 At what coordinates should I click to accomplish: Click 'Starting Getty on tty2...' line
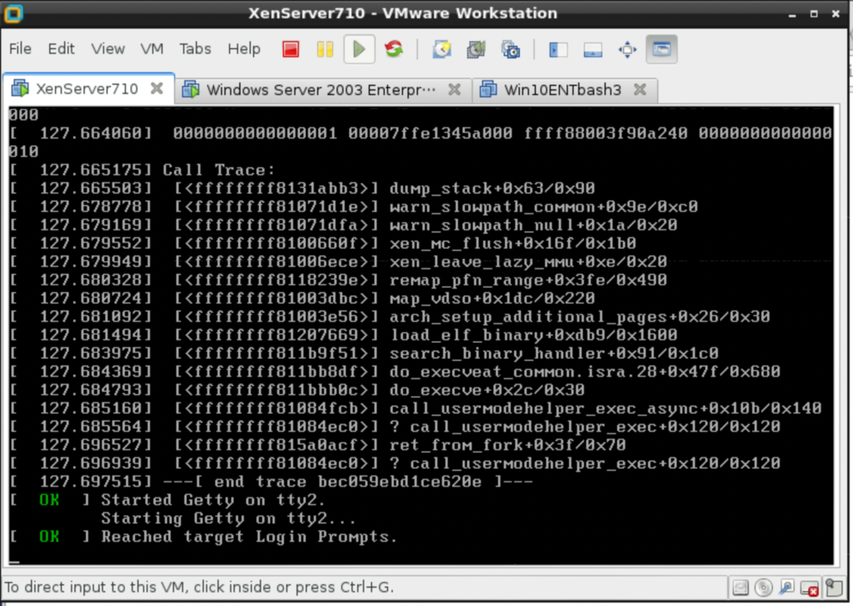[x=228, y=518]
